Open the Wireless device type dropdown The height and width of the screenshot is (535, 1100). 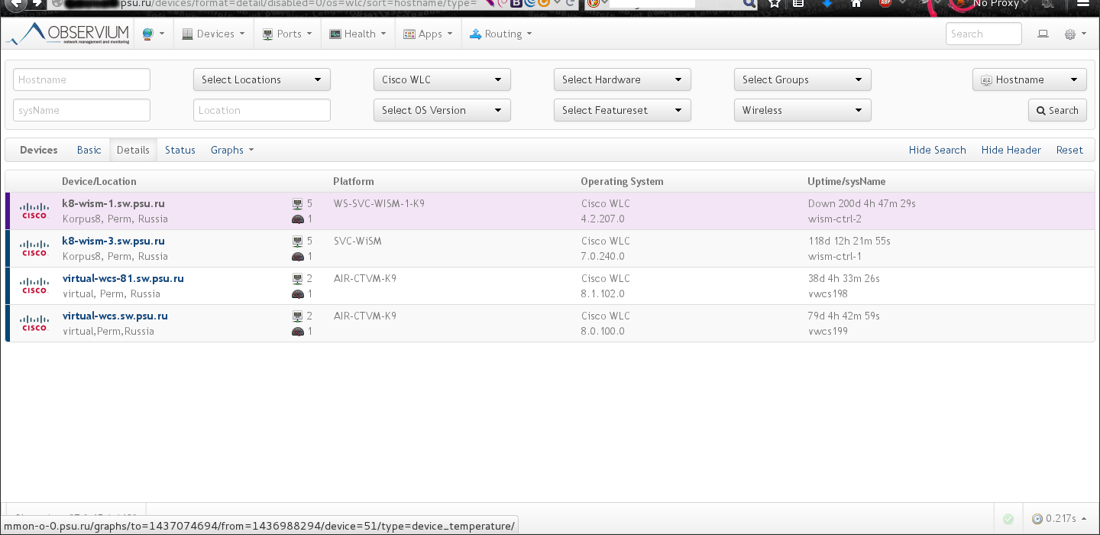click(802, 110)
